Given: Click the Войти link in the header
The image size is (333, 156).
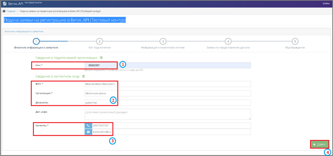Looking at the screenshot, I should pos(326,3).
